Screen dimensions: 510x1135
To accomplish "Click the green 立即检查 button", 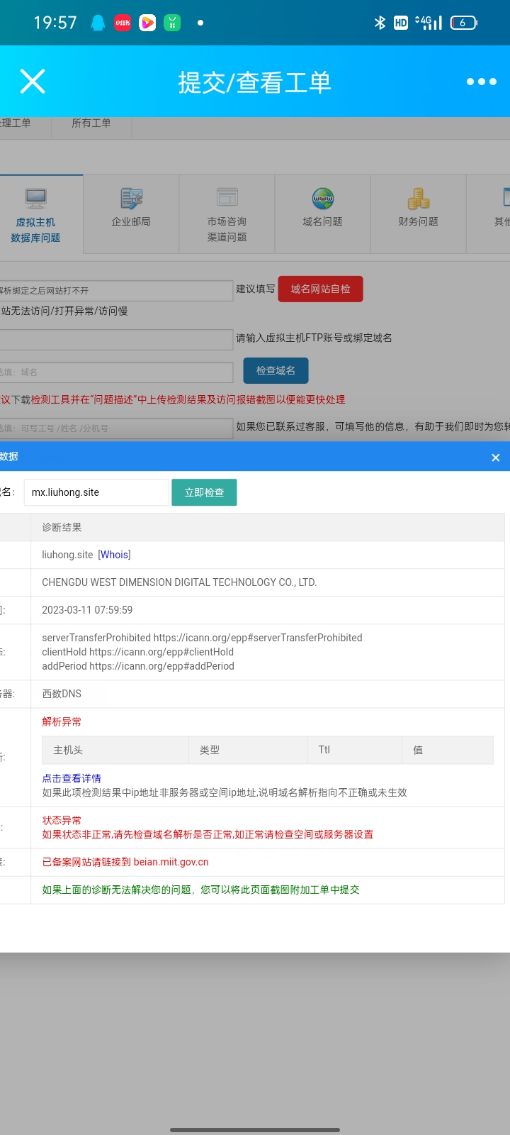I will 204,492.
